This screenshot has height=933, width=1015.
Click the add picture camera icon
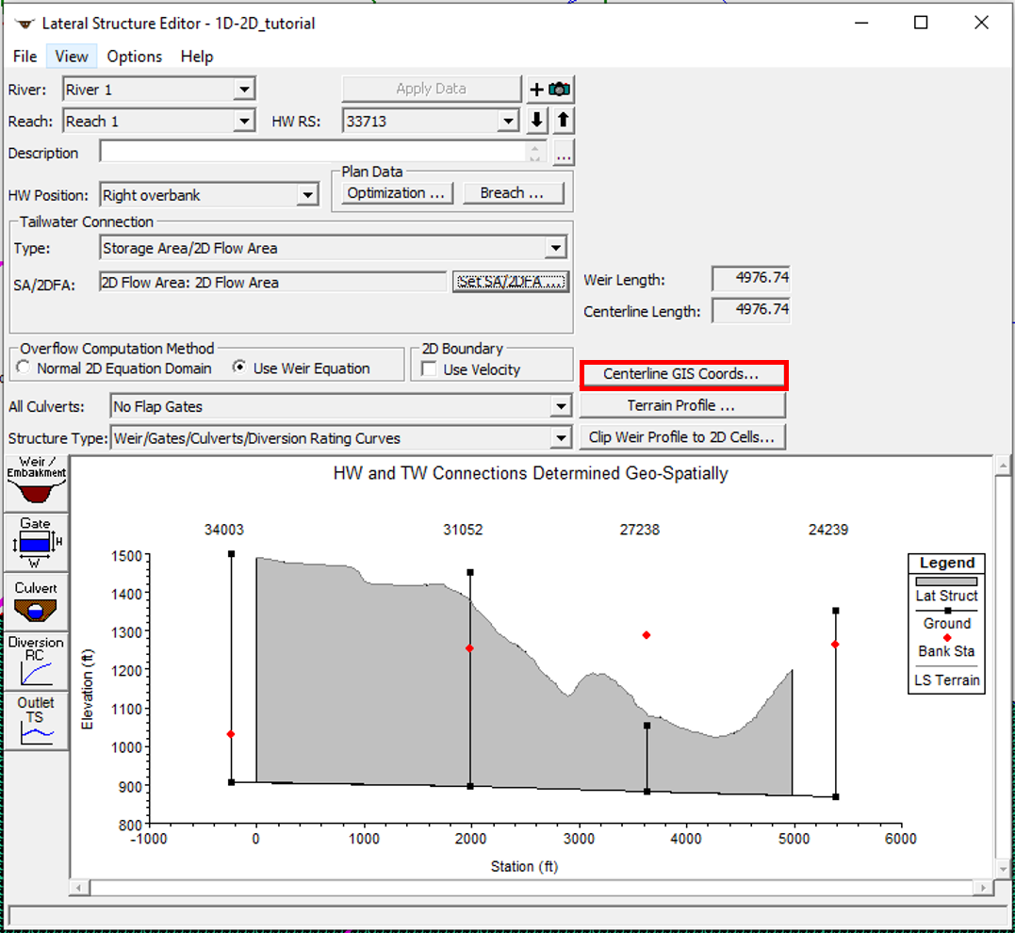(x=550, y=90)
